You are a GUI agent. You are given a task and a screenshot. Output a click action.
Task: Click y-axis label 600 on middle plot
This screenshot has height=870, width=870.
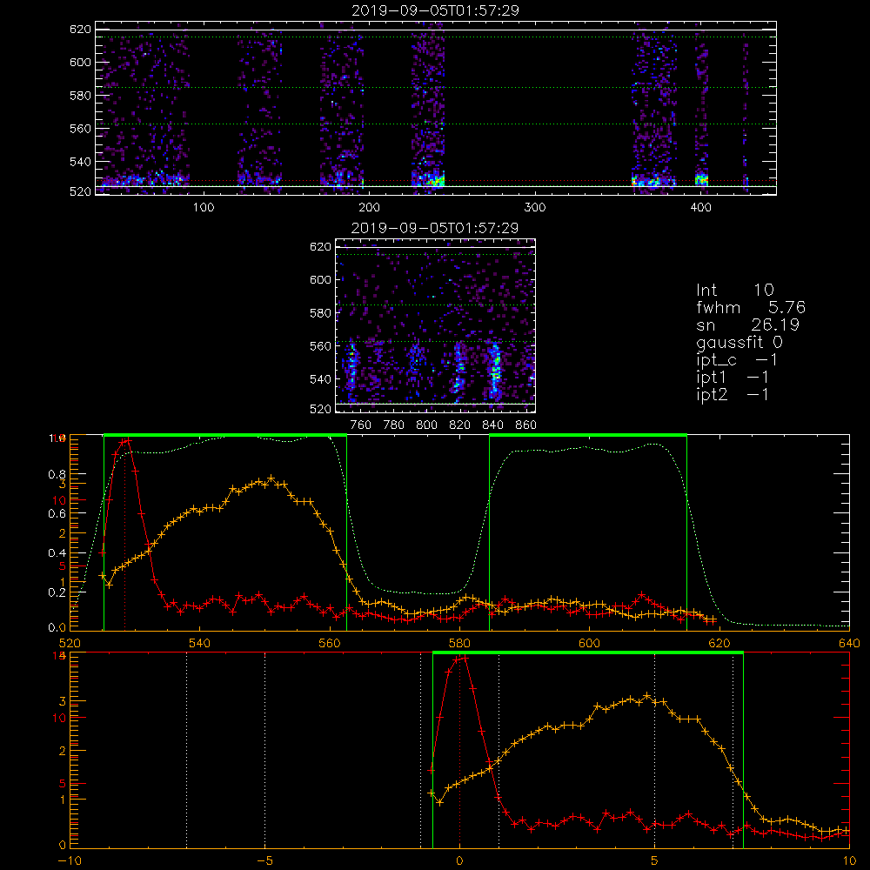(320, 279)
